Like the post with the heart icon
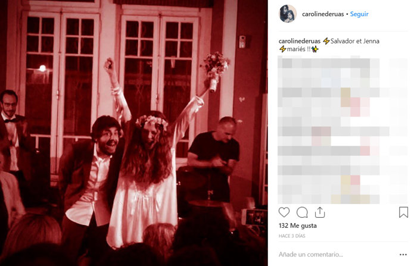Image resolution: width=411 pixels, height=266 pixels. [x=284, y=212]
